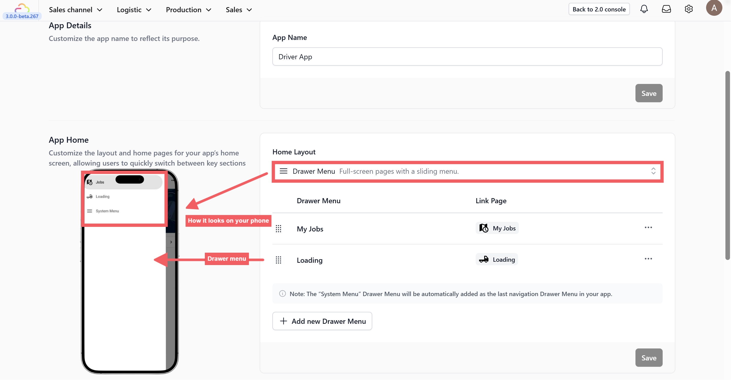Click the cloud logo icon

pos(22,7)
